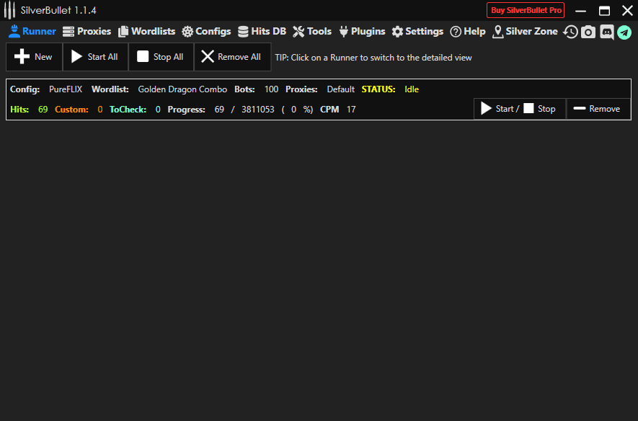Click Stop All runners
Screen dimensions: 638x421
(x=161, y=57)
